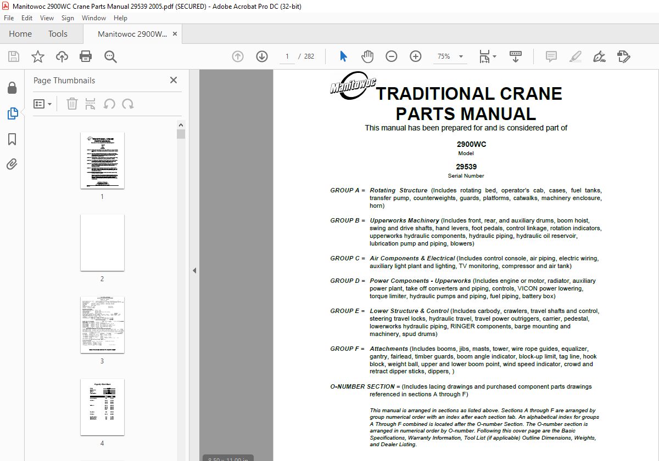
Task: Activate the Hand pan tool
Action: (x=367, y=56)
